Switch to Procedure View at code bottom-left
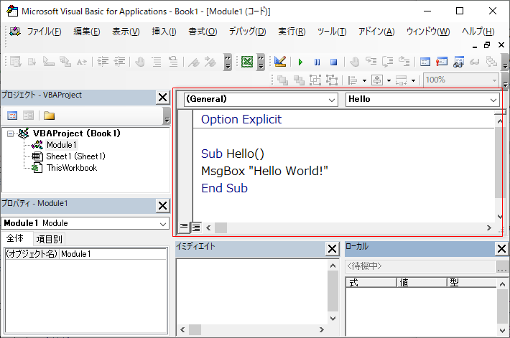510x338 pixels. tap(184, 227)
